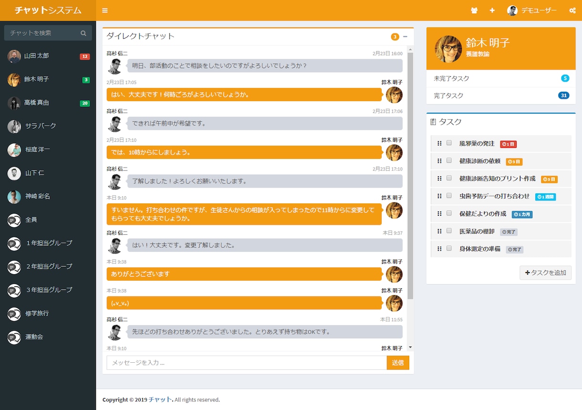Viewport: 582px width, 410px height.
Task: Open the 未完了タスク list link
Action: 501,78
